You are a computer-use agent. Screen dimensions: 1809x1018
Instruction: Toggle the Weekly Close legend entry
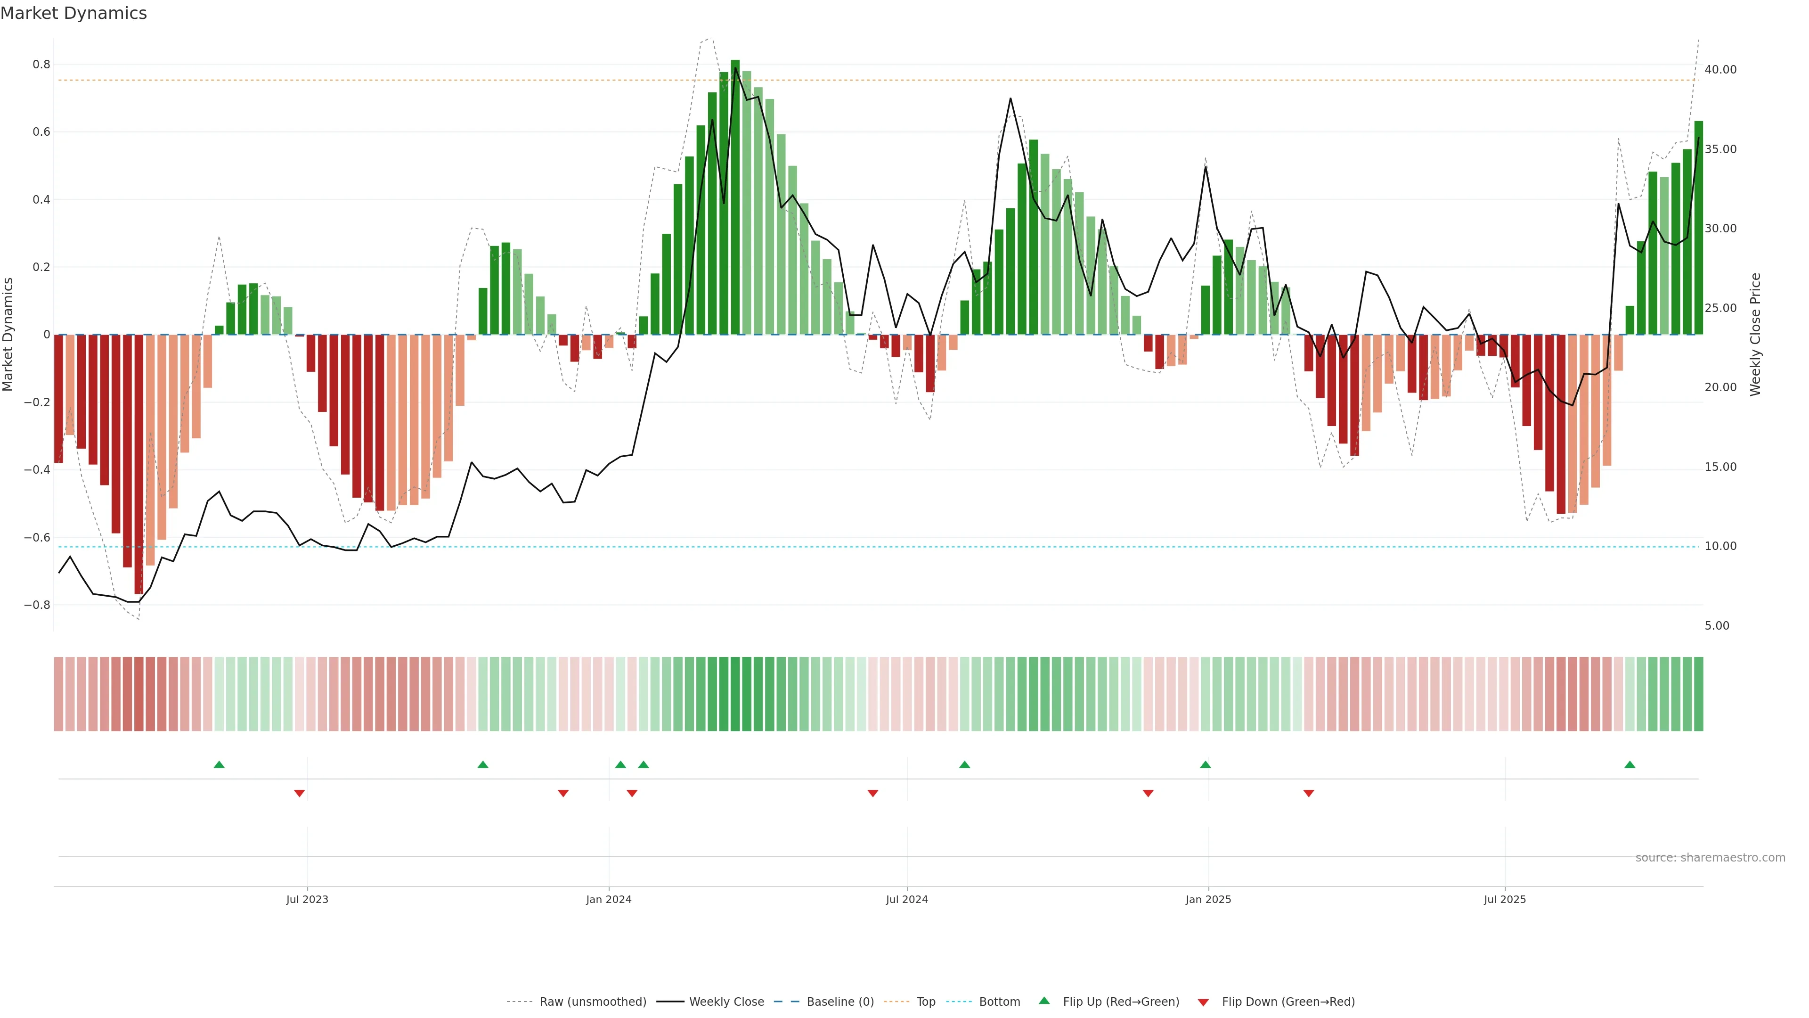click(726, 1002)
